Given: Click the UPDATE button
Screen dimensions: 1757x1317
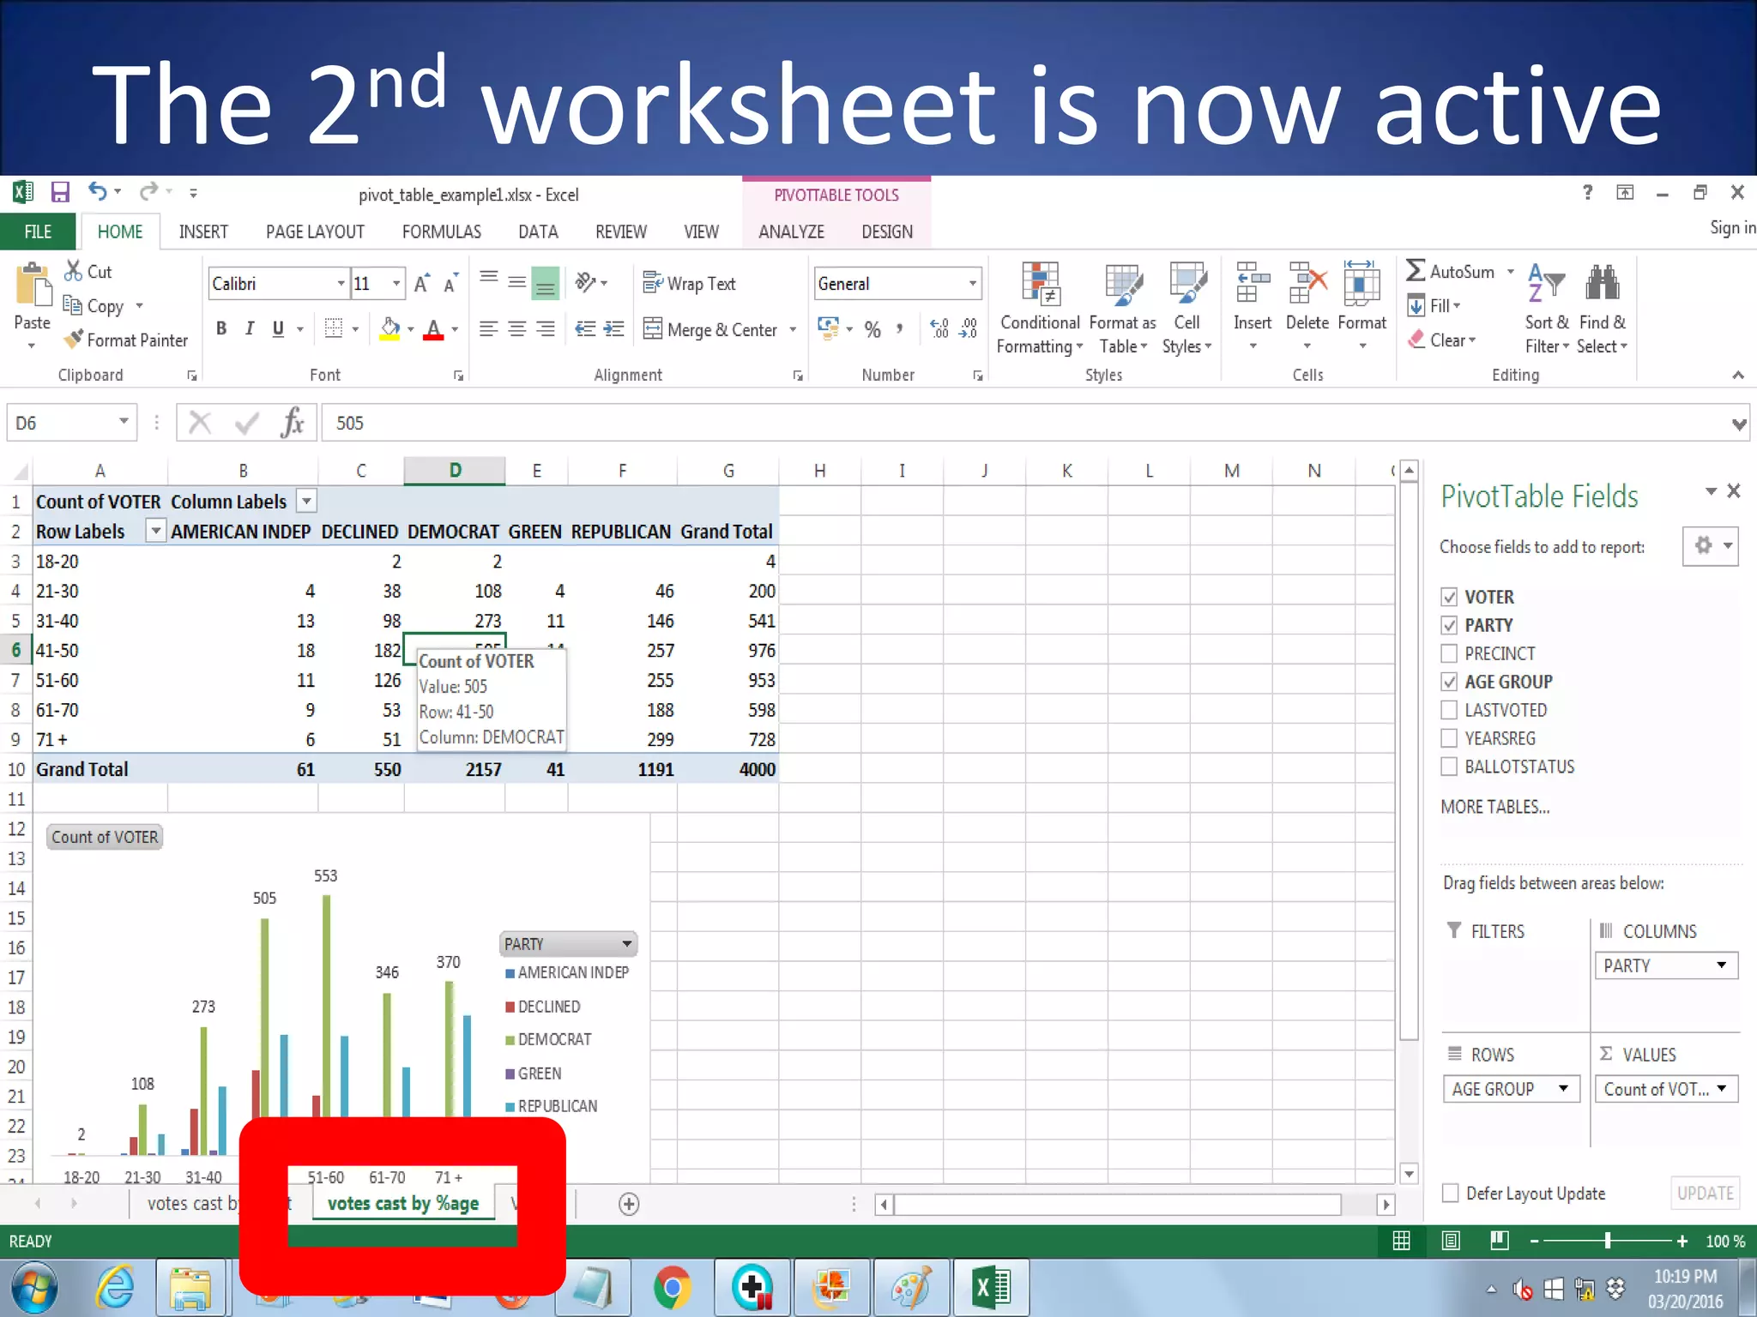Looking at the screenshot, I should click(x=1705, y=1194).
